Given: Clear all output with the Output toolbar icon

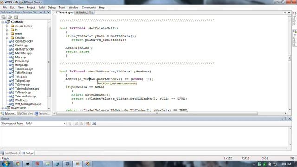Looking at the screenshot, I should [x=88, y=123].
